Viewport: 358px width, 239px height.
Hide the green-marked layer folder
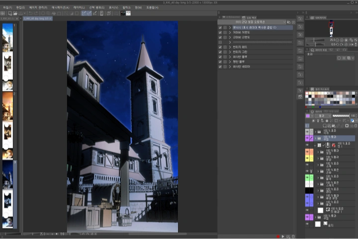[x=307, y=177]
